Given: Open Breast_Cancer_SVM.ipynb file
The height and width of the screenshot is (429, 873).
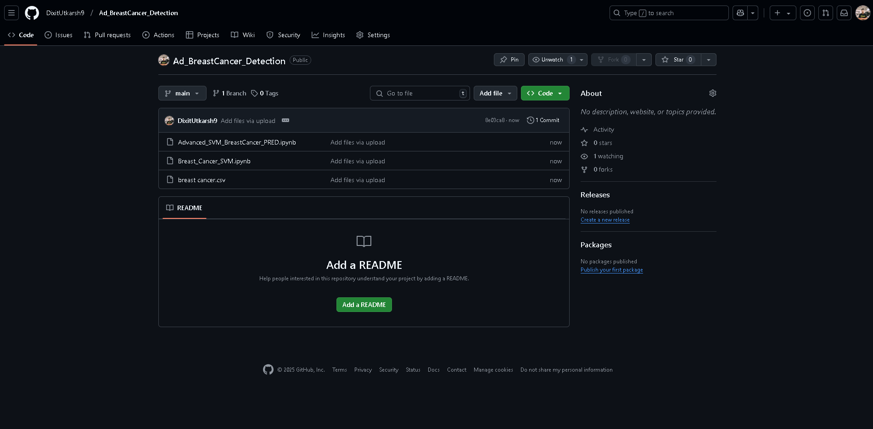Looking at the screenshot, I should pyautogui.click(x=214, y=161).
